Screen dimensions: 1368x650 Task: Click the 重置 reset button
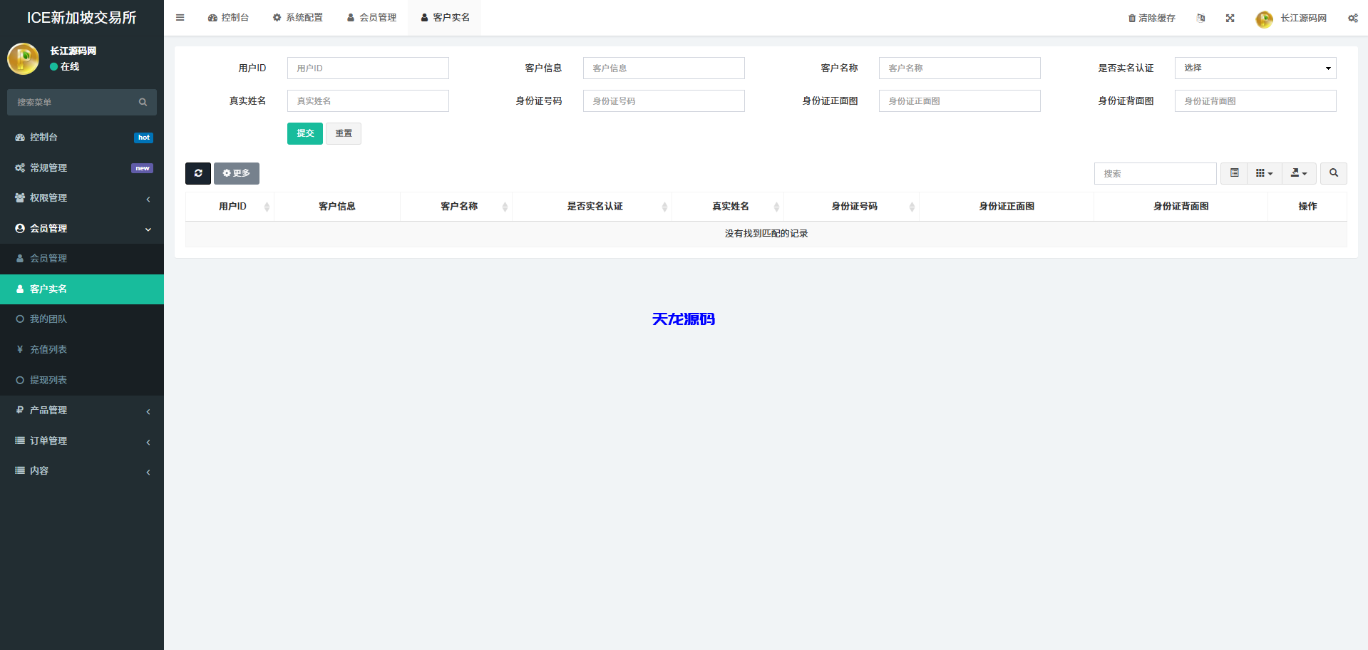[x=343, y=133]
